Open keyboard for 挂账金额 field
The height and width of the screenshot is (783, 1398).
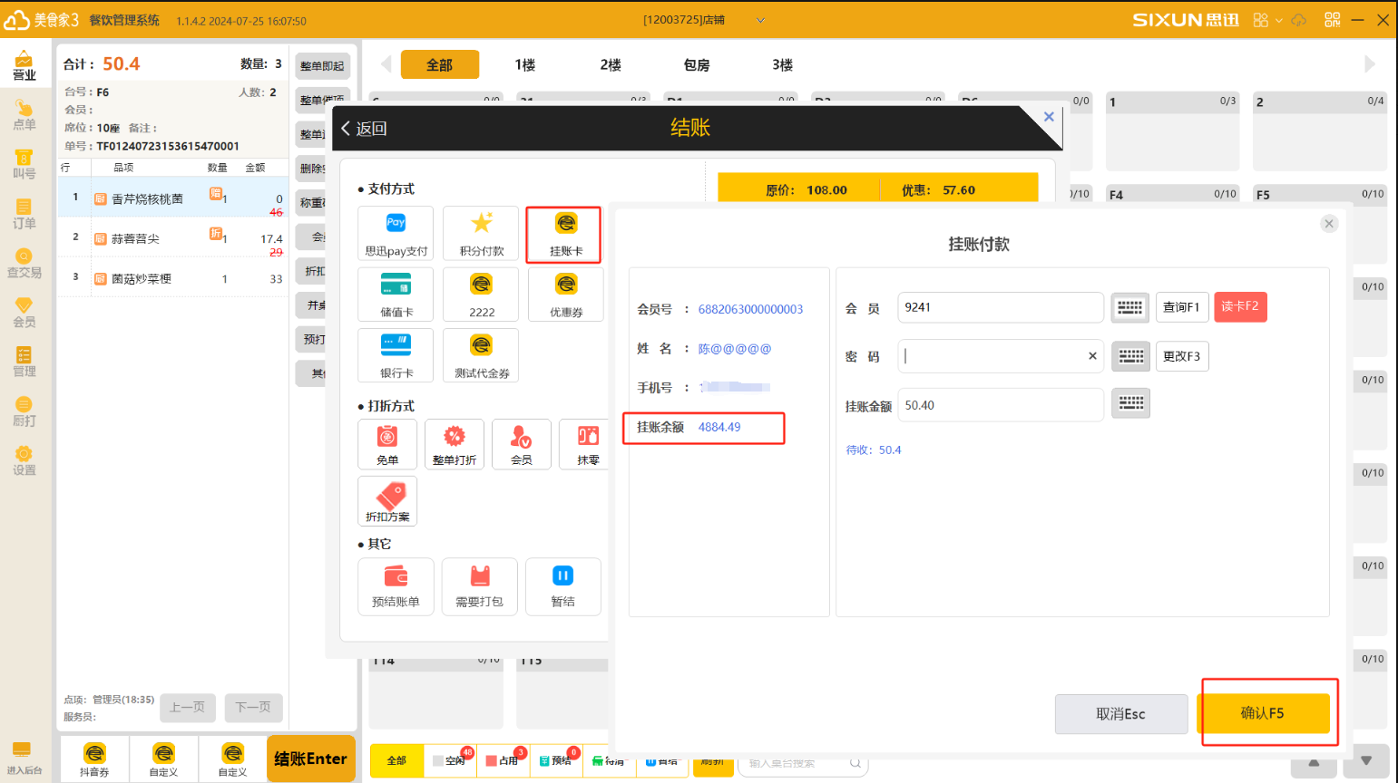pos(1131,402)
